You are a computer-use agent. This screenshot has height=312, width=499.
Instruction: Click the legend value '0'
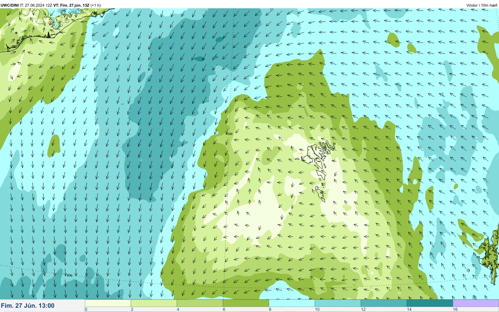pyautogui.click(x=86, y=309)
